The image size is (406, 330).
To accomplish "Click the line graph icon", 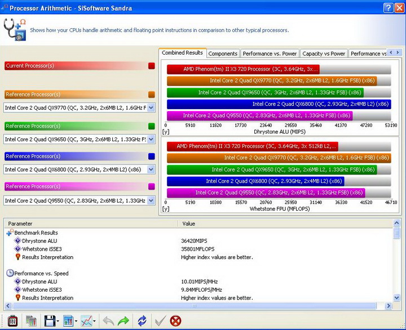I will (x=86, y=321).
